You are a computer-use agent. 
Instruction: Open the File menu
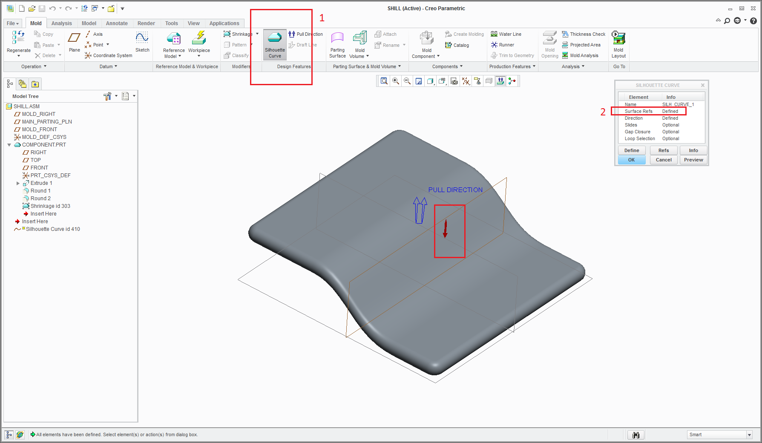[x=12, y=23]
